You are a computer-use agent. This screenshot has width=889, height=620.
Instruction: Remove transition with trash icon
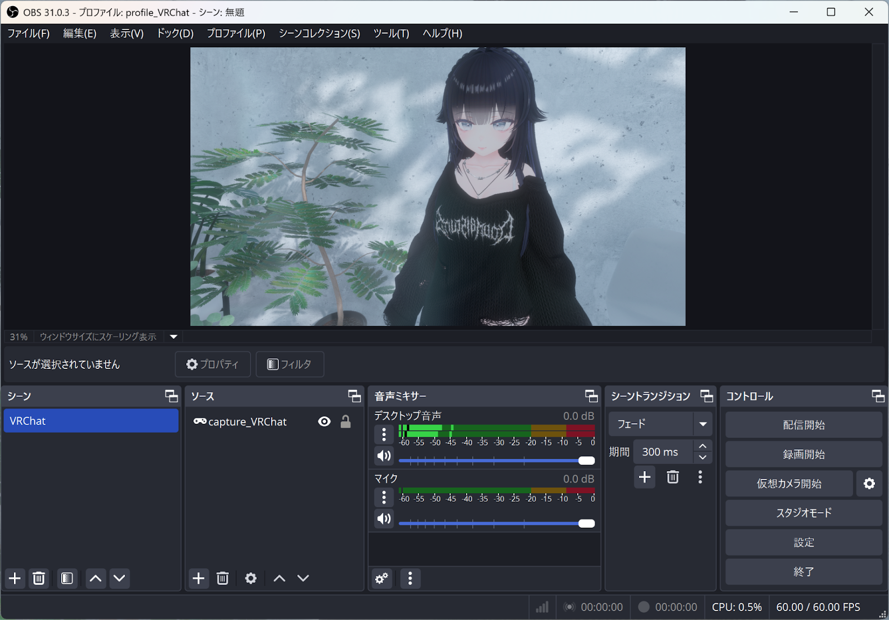point(672,477)
